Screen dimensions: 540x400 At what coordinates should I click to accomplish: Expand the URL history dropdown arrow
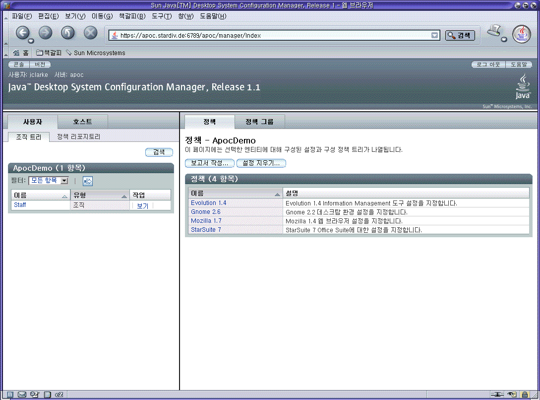tap(434, 35)
